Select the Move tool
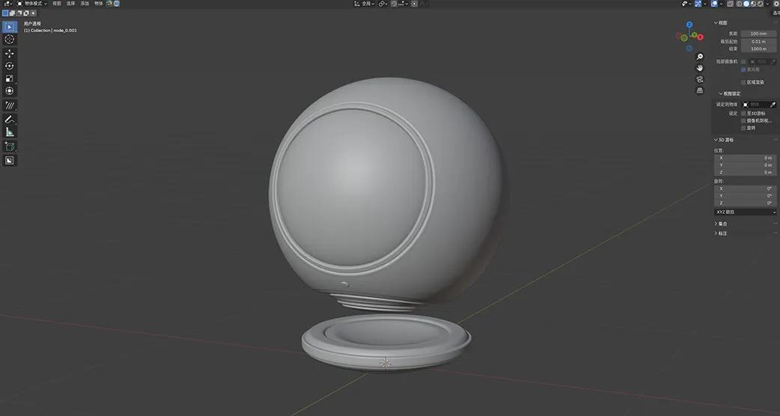The width and height of the screenshot is (780, 416). 10,53
